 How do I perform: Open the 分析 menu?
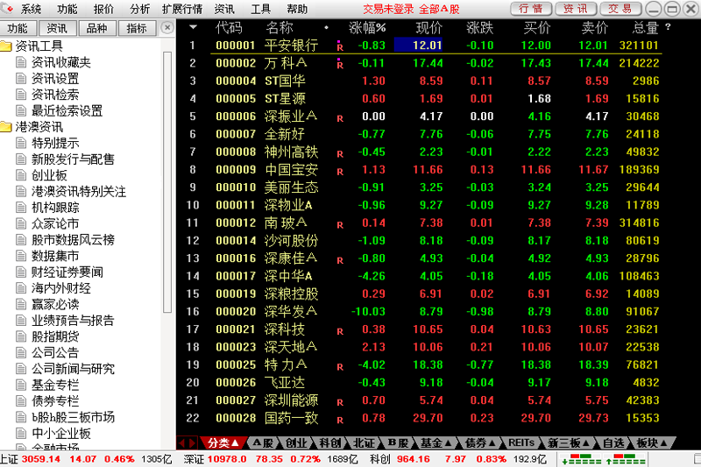coord(139,9)
